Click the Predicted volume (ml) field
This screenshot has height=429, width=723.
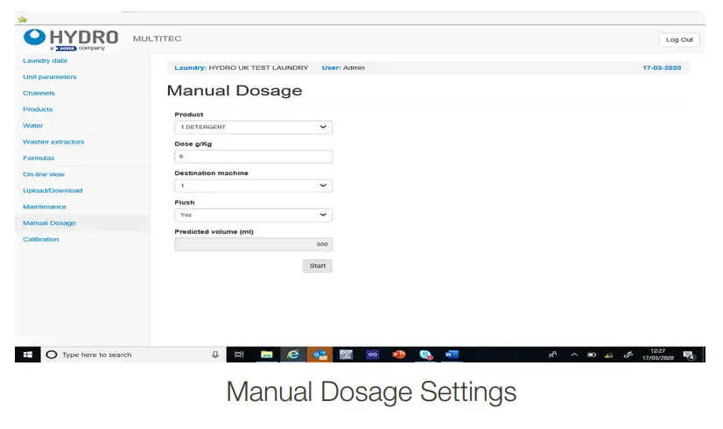tap(253, 244)
